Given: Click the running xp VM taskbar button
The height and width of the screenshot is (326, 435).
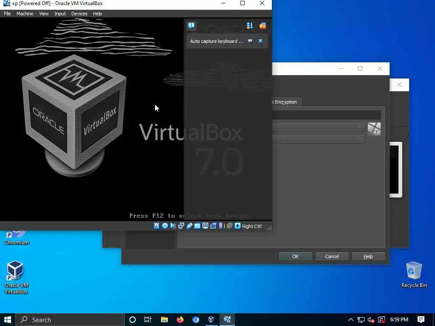Looking at the screenshot, I should tap(227, 320).
